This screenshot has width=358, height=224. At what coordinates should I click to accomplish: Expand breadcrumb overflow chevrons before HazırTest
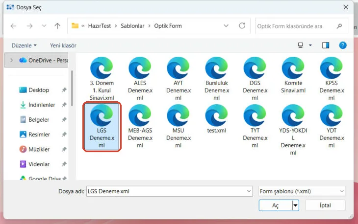pos(83,26)
